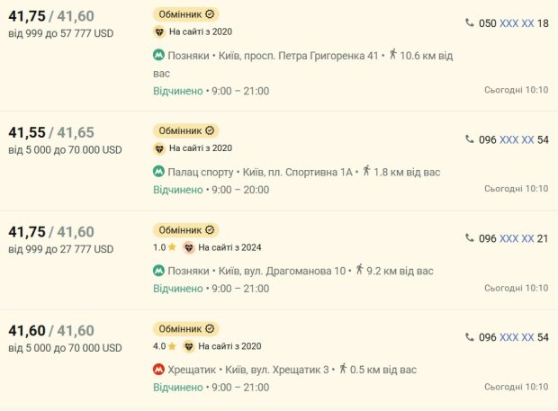Click 4.0 star rating in Хрещатик listing
558x411 pixels.
pos(165,346)
